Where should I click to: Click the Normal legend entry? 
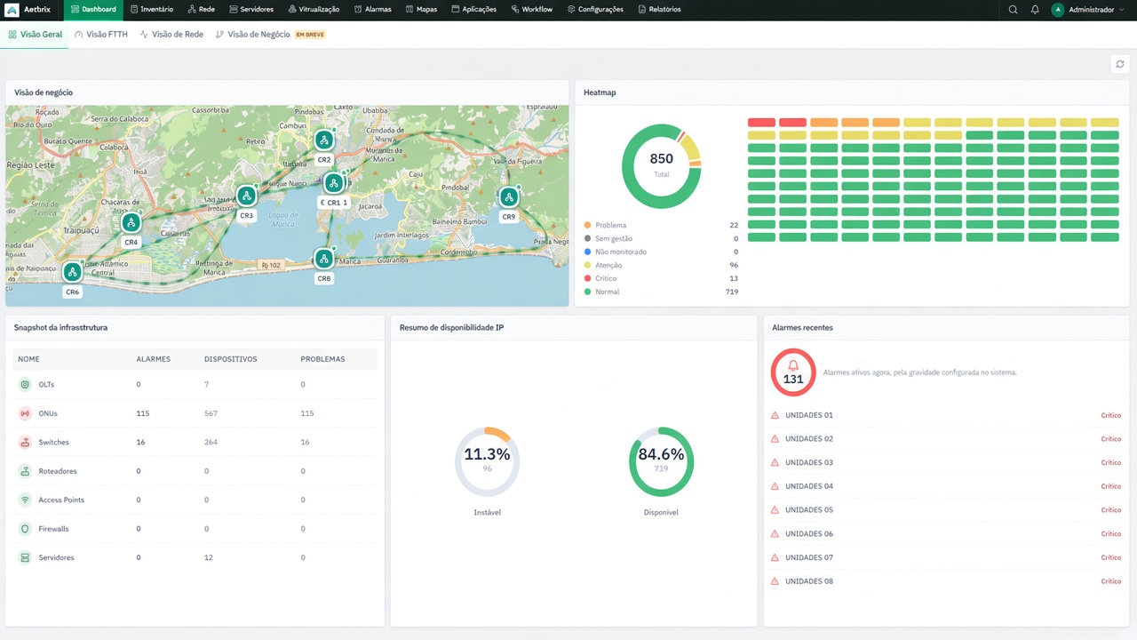[x=661, y=292]
